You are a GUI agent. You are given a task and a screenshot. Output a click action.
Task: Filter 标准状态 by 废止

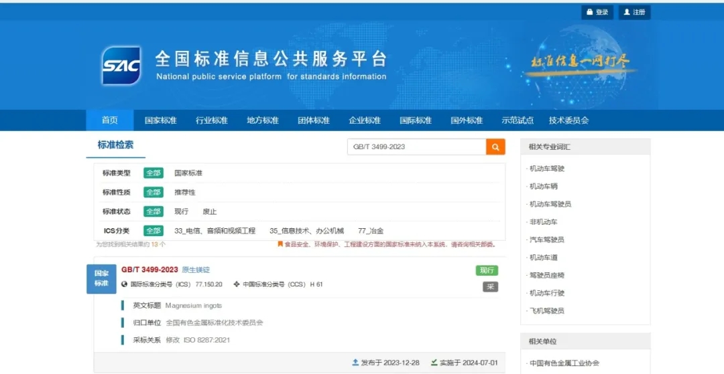coord(210,211)
